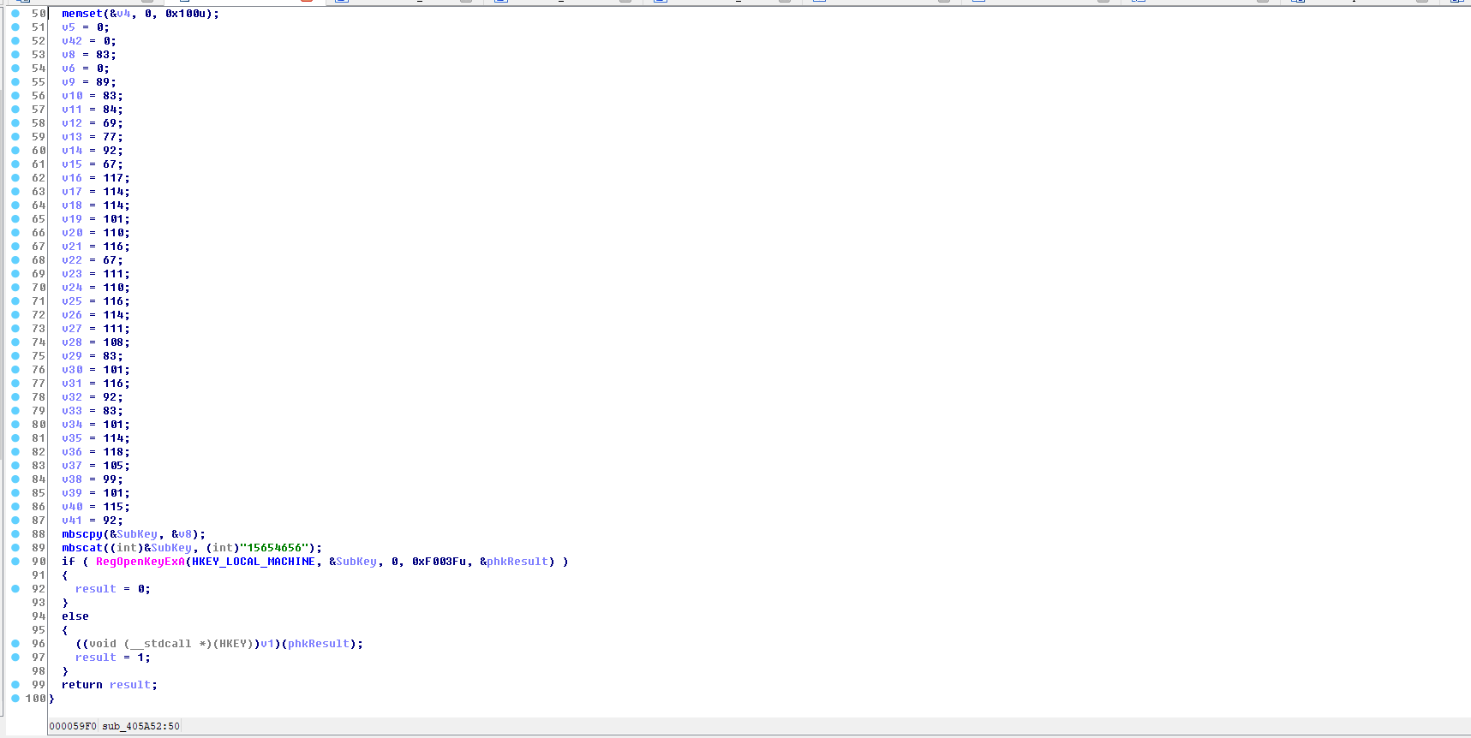Click the "15654656" string literal

pyautogui.click(x=274, y=548)
